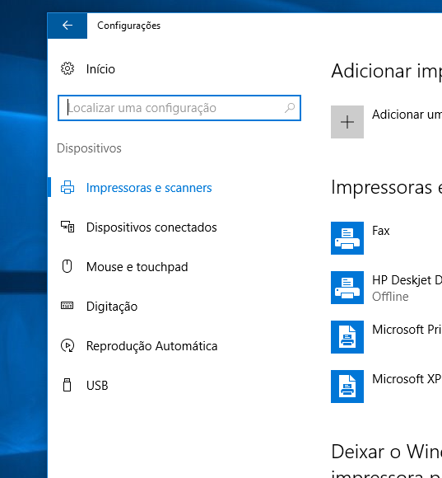Open USB settings

click(x=97, y=386)
